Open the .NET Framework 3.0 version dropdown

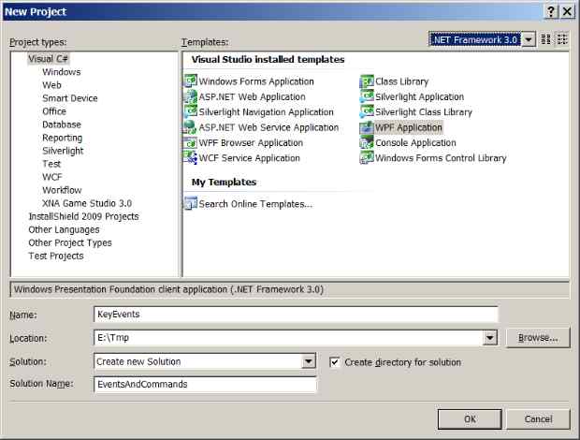529,39
